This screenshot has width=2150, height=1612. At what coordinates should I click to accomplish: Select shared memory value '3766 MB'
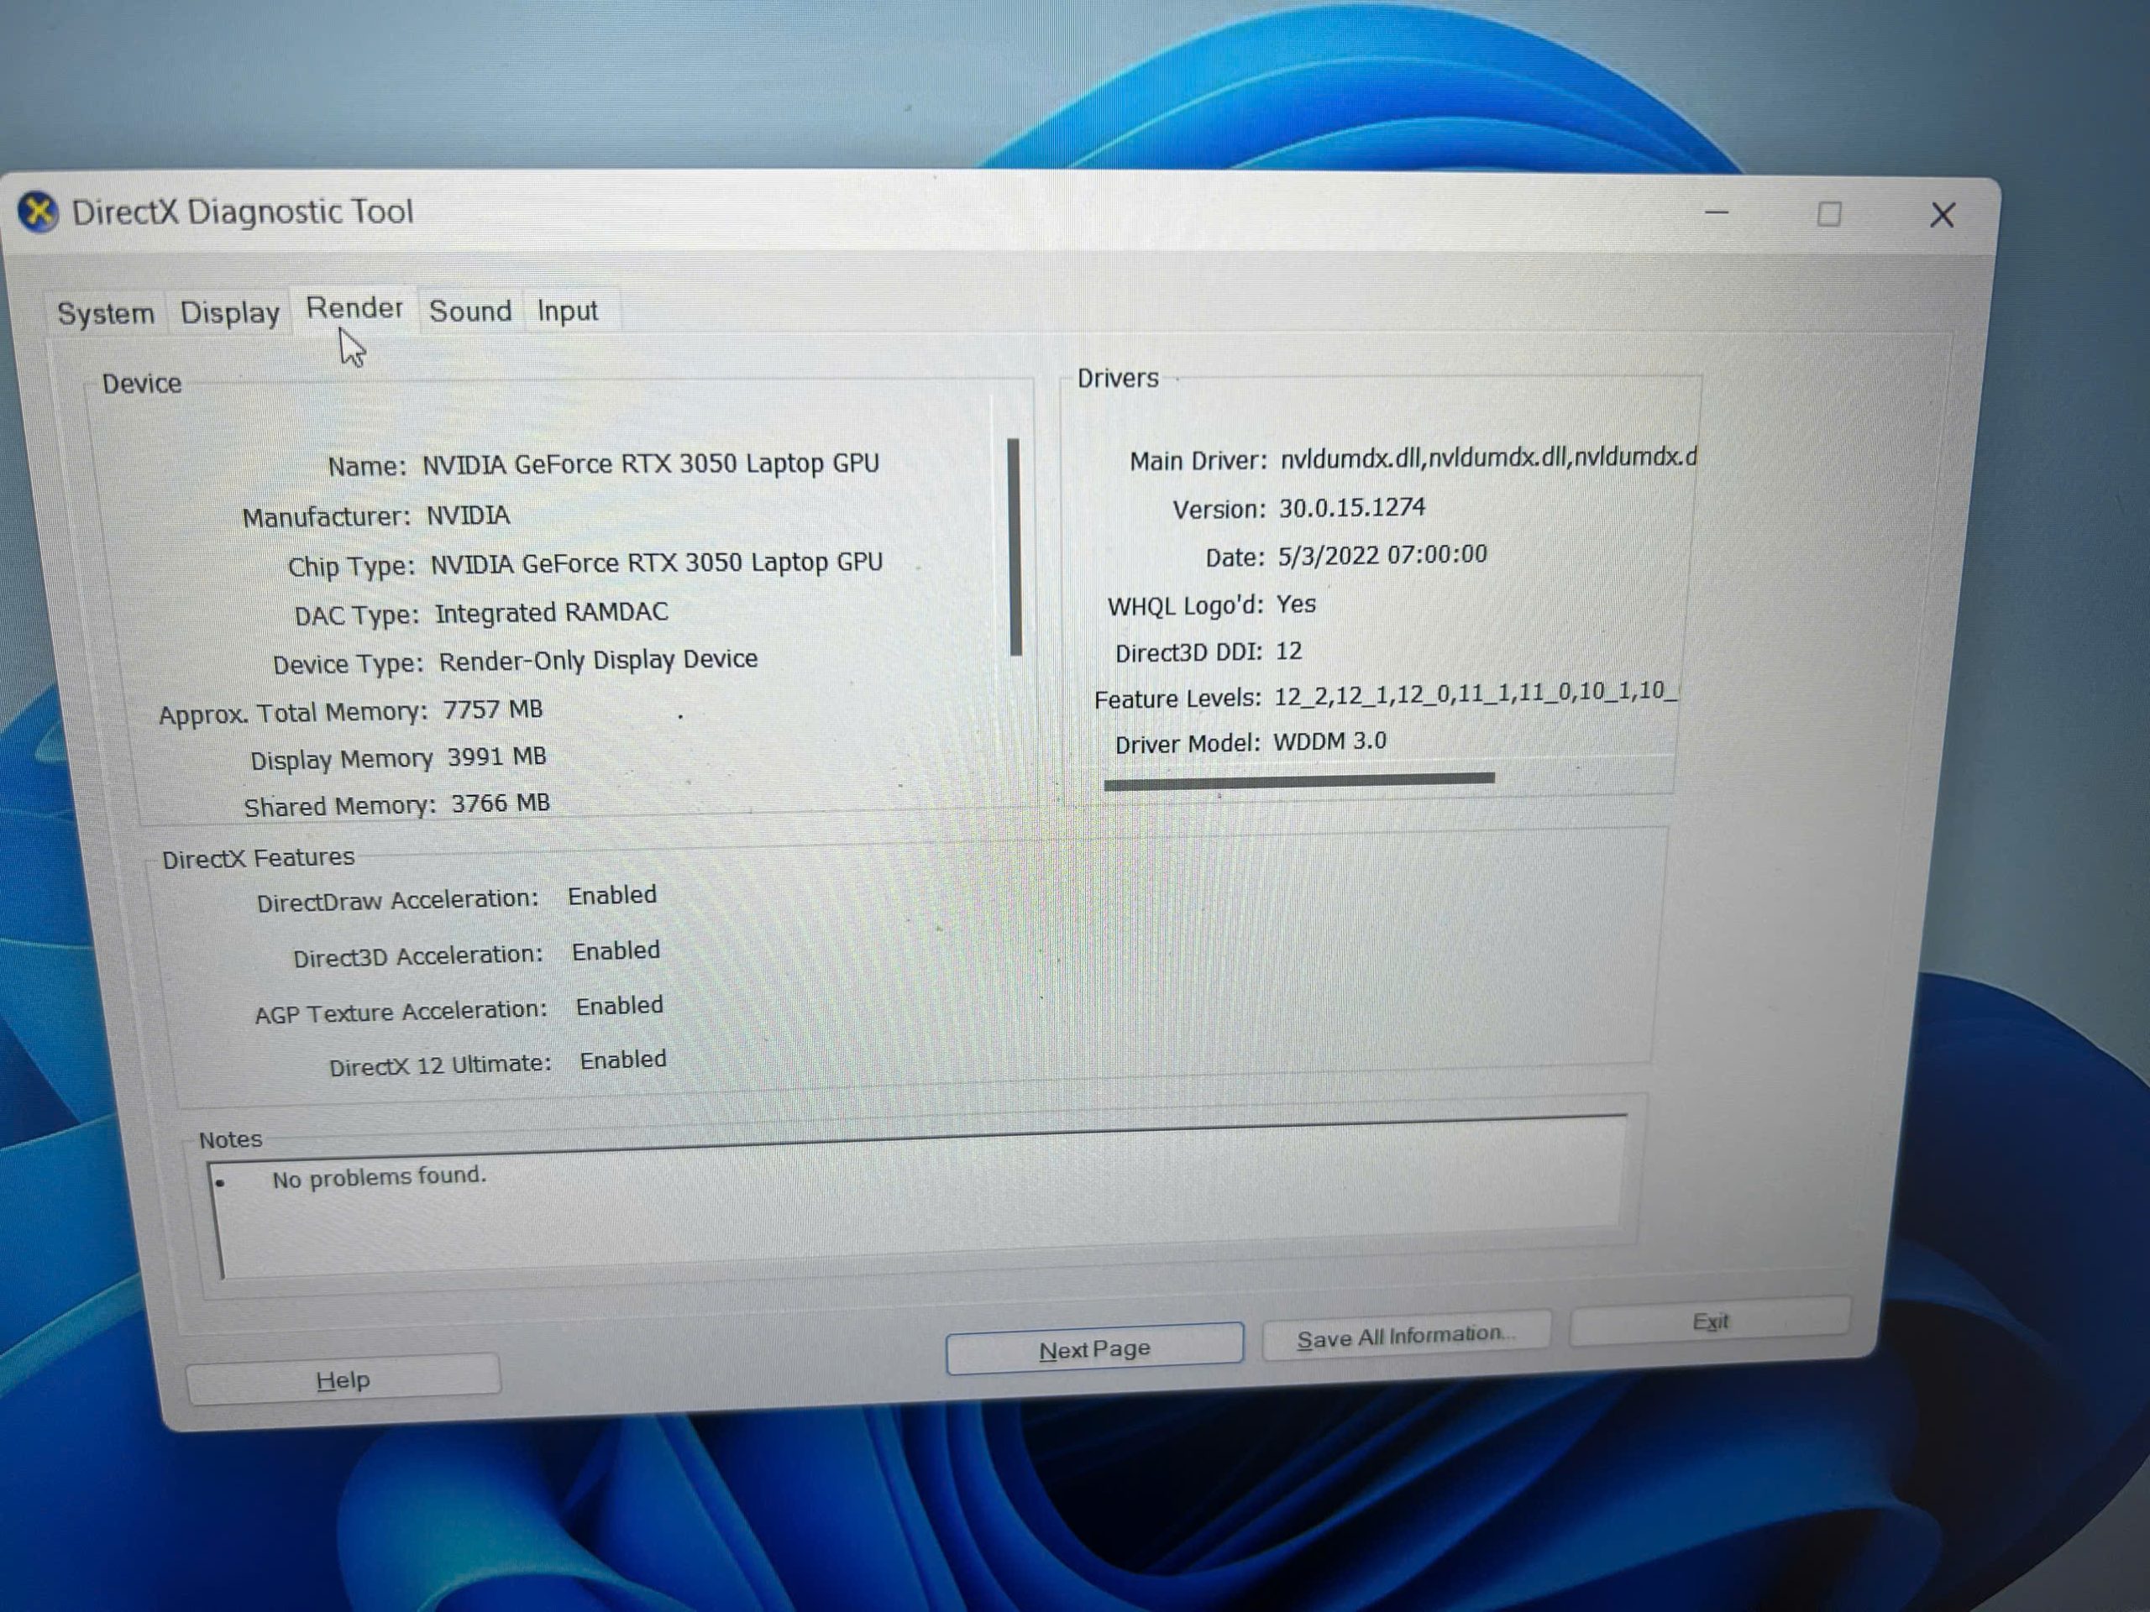click(501, 803)
